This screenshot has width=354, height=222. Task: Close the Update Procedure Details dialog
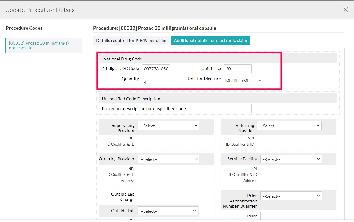tap(345, 10)
